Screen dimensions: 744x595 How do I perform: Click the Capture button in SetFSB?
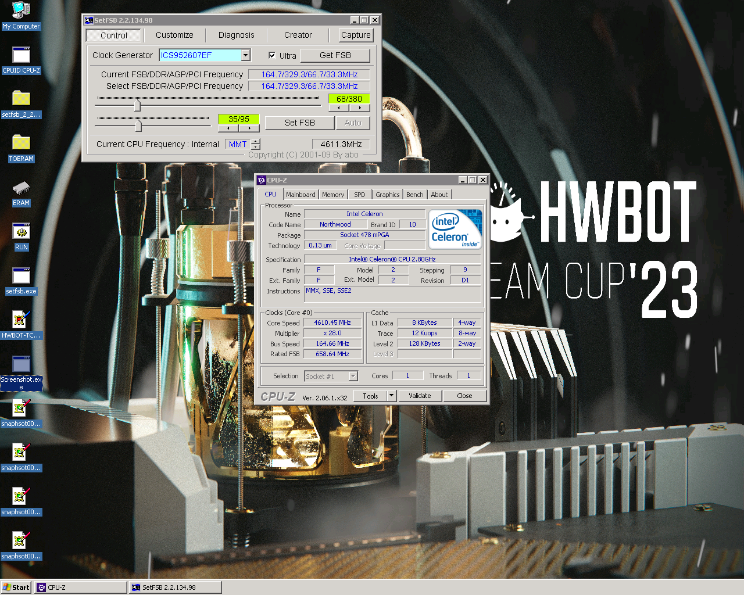[x=356, y=35]
